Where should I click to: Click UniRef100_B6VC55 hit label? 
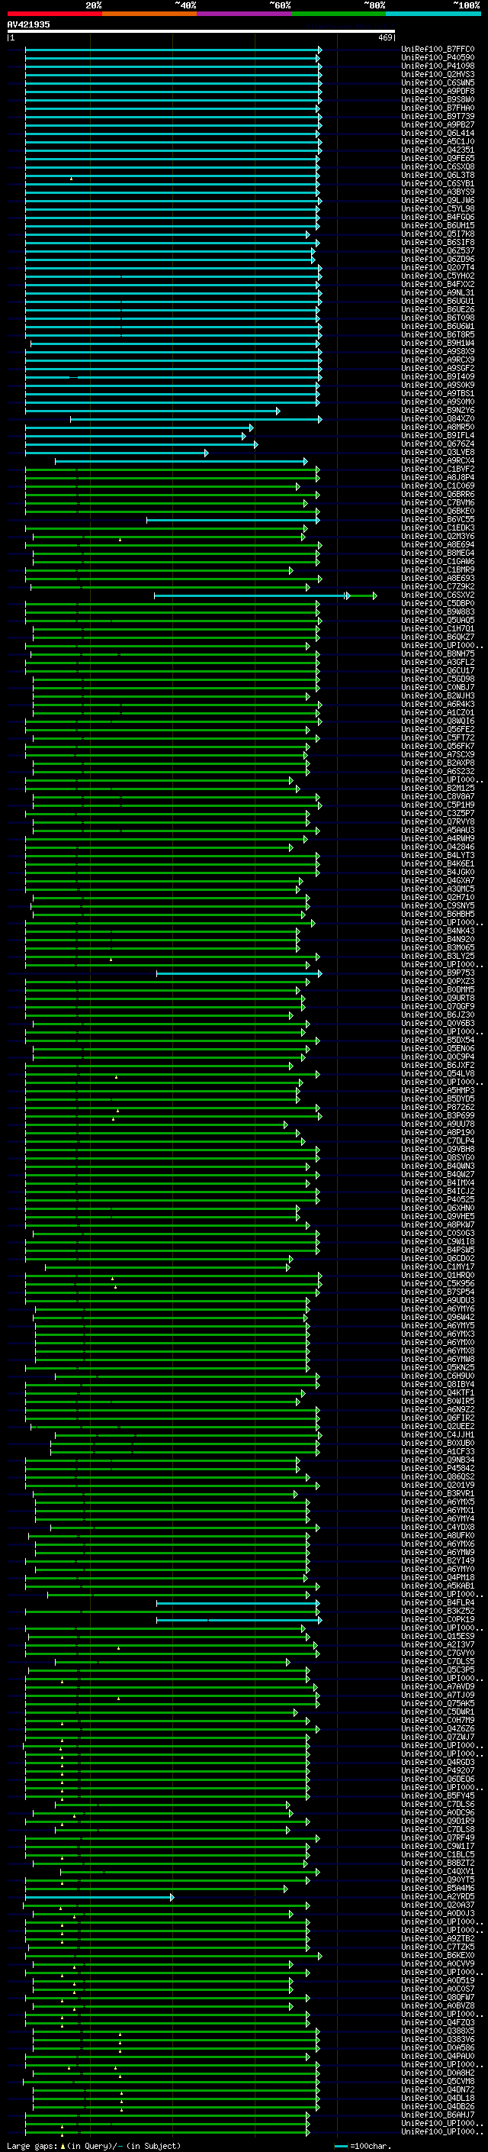[438, 520]
